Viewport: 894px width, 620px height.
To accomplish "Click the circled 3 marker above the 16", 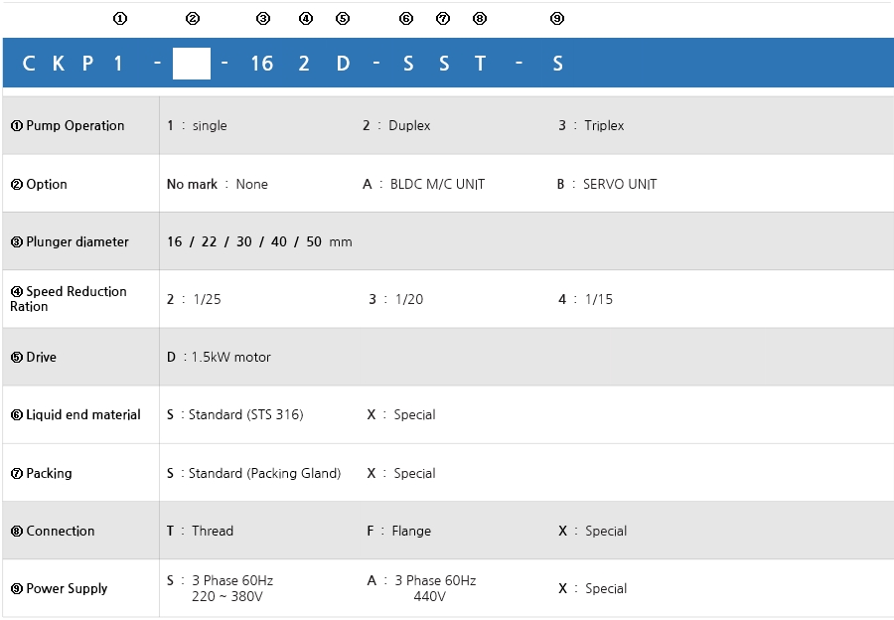I will 262,18.
